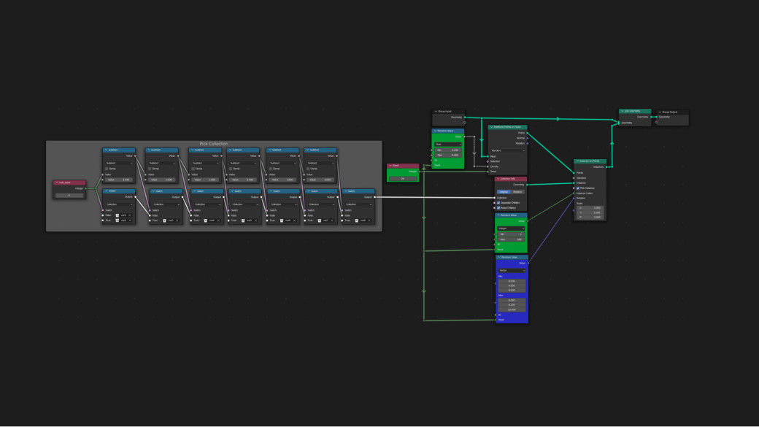
Task: Switch to the Relative tab in Collection Info
Action: tap(517, 192)
